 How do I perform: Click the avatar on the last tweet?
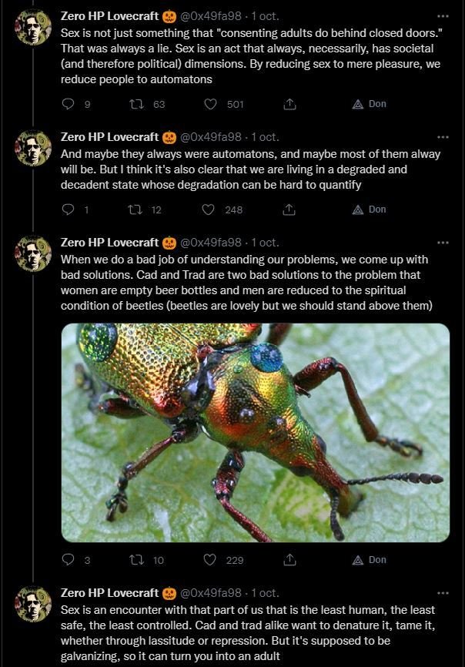[x=33, y=608]
